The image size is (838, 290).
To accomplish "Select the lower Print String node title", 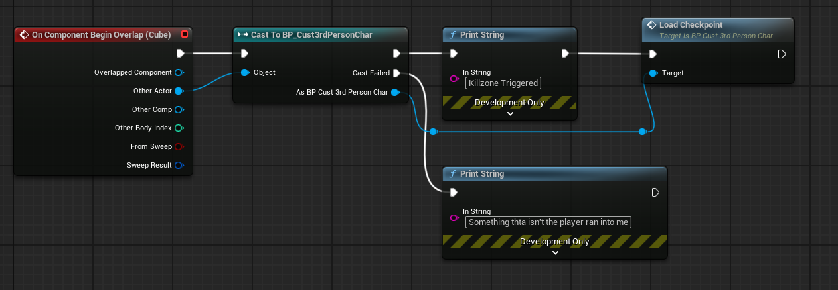I will (482, 173).
